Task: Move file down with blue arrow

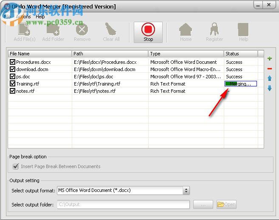Action: (270, 88)
